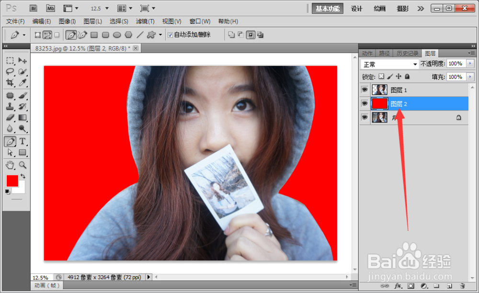Hide 图层 1 using eye icon
The image size is (479, 293).
[x=365, y=90]
